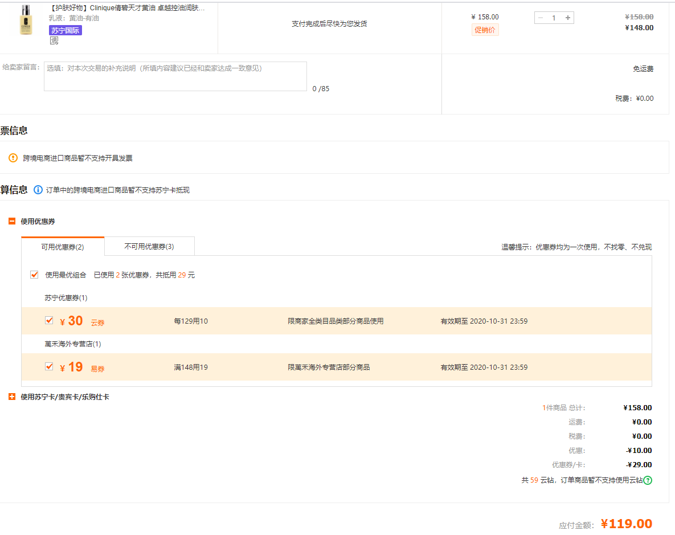Uncheck the ¥19 易券 coupon checkbox
675x535 pixels.
pyautogui.click(x=49, y=366)
